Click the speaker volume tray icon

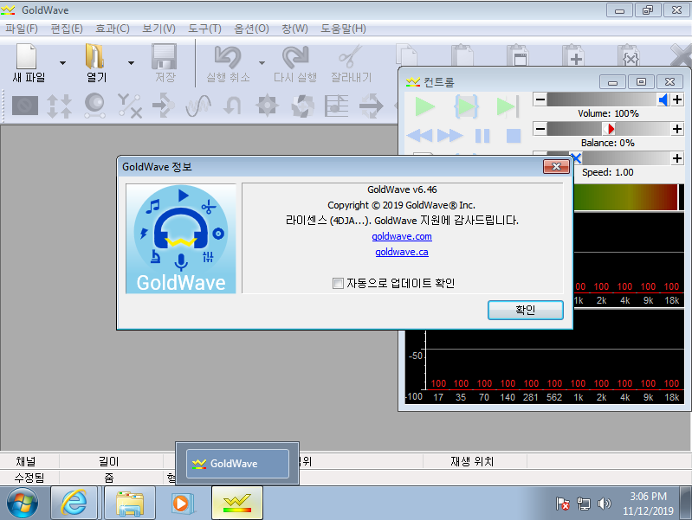pyautogui.click(x=604, y=504)
